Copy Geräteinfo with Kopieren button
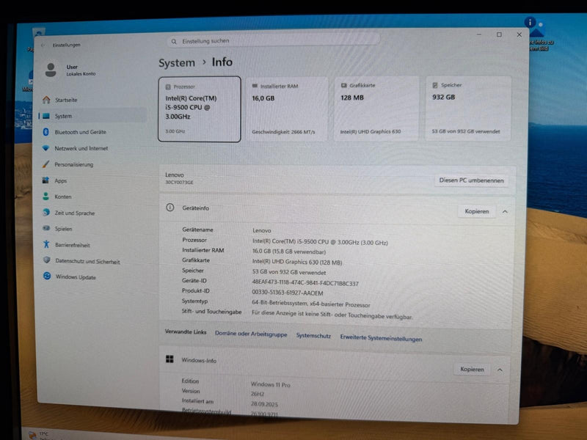This screenshot has height=440, width=587. [x=476, y=211]
